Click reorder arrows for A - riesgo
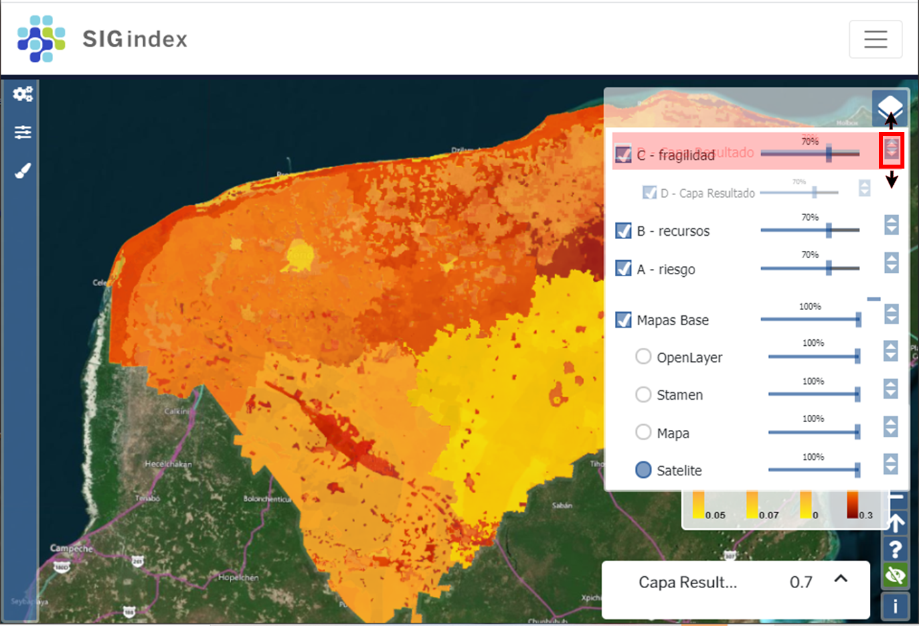The height and width of the screenshot is (626, 919). pos(891,263)
